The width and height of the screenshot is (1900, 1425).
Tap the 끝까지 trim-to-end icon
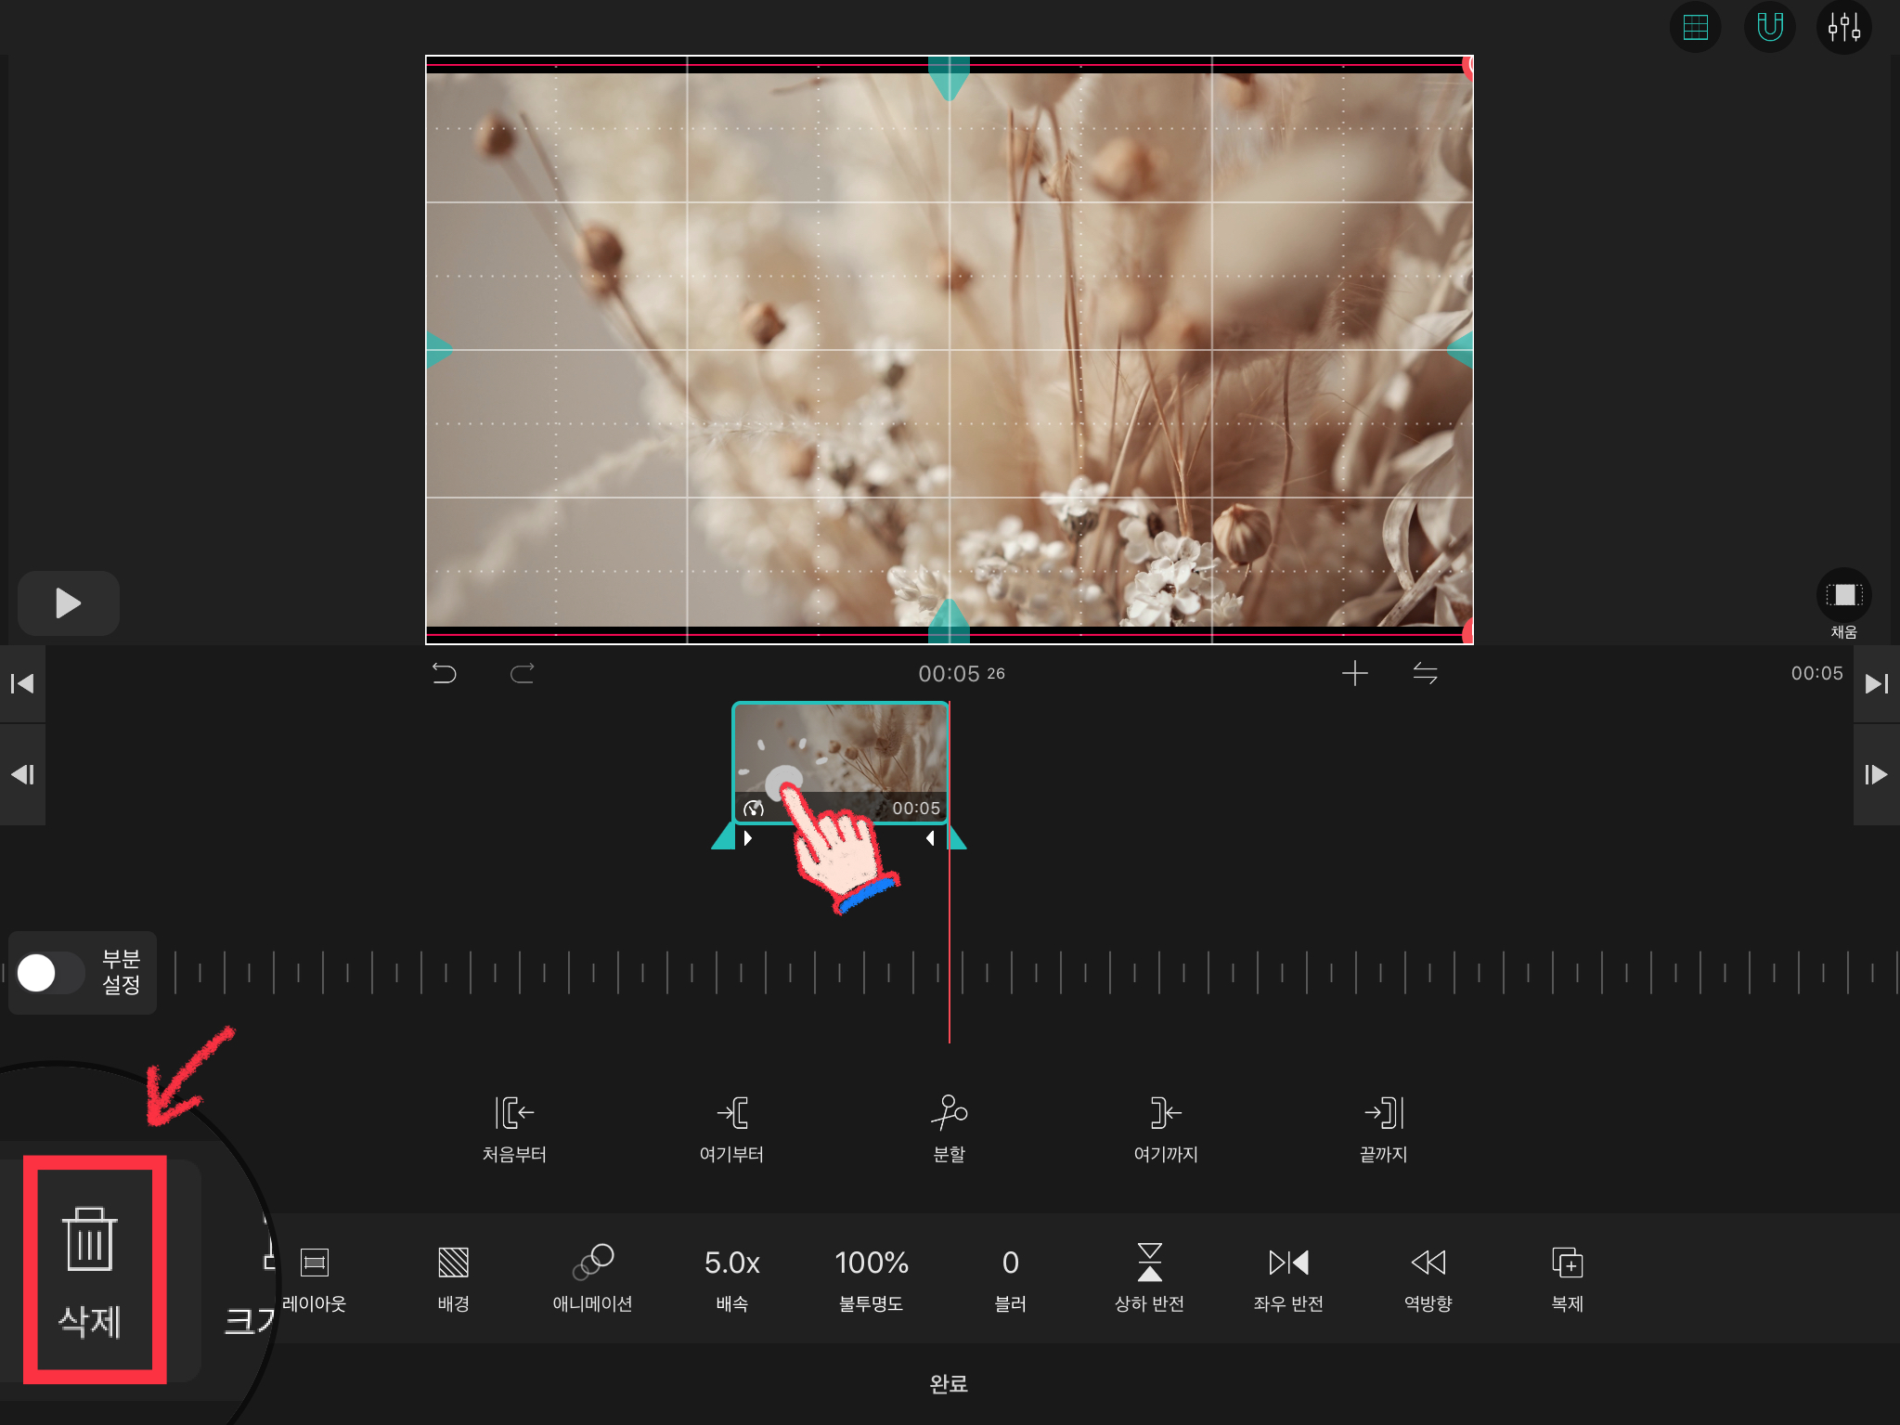(x=1383, y=1112)
